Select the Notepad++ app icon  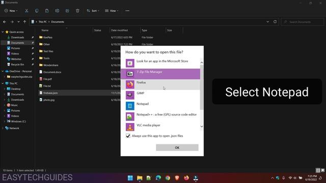point(130,116)
